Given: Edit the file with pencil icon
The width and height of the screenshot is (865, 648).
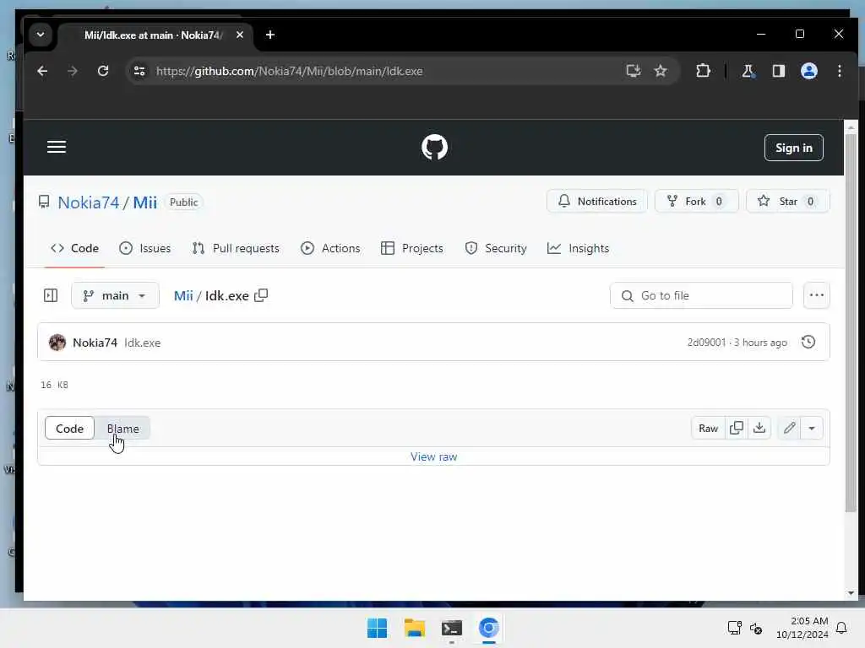Looking at the screenshot, I should (x=790, y=428).
